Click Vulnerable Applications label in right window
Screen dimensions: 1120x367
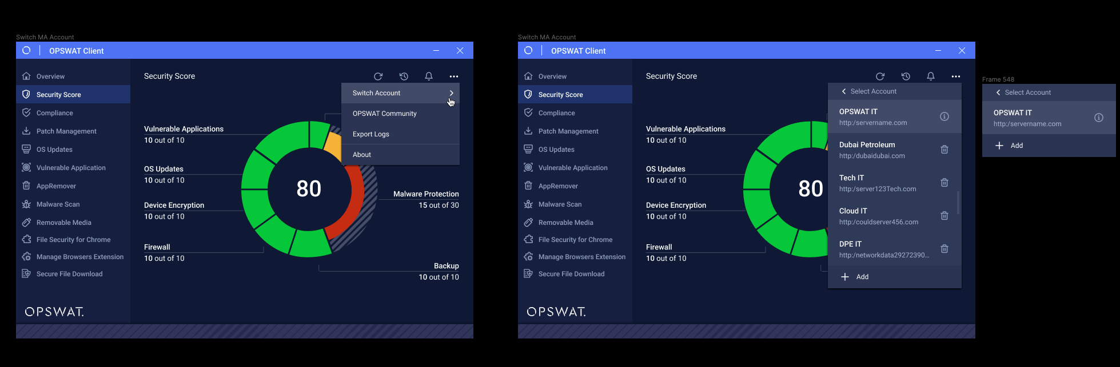click(x=686, y=129)
